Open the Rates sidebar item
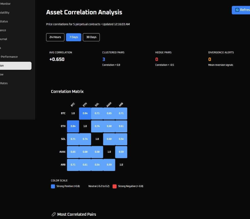This screenshot has height=219, width=250. [x=4, y=83]
